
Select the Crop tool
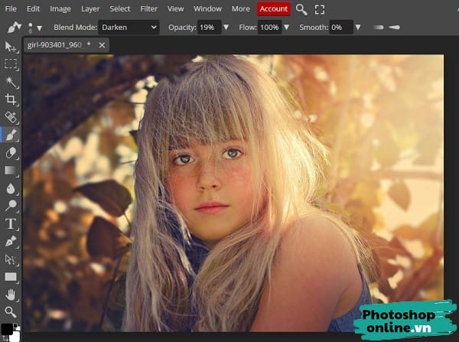point(11,99)
